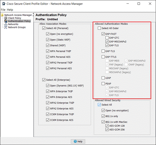Toggle WPA Enterprise TKIP checkbox
This screenshot has height=145, width=156.
[x=48, y=91]
